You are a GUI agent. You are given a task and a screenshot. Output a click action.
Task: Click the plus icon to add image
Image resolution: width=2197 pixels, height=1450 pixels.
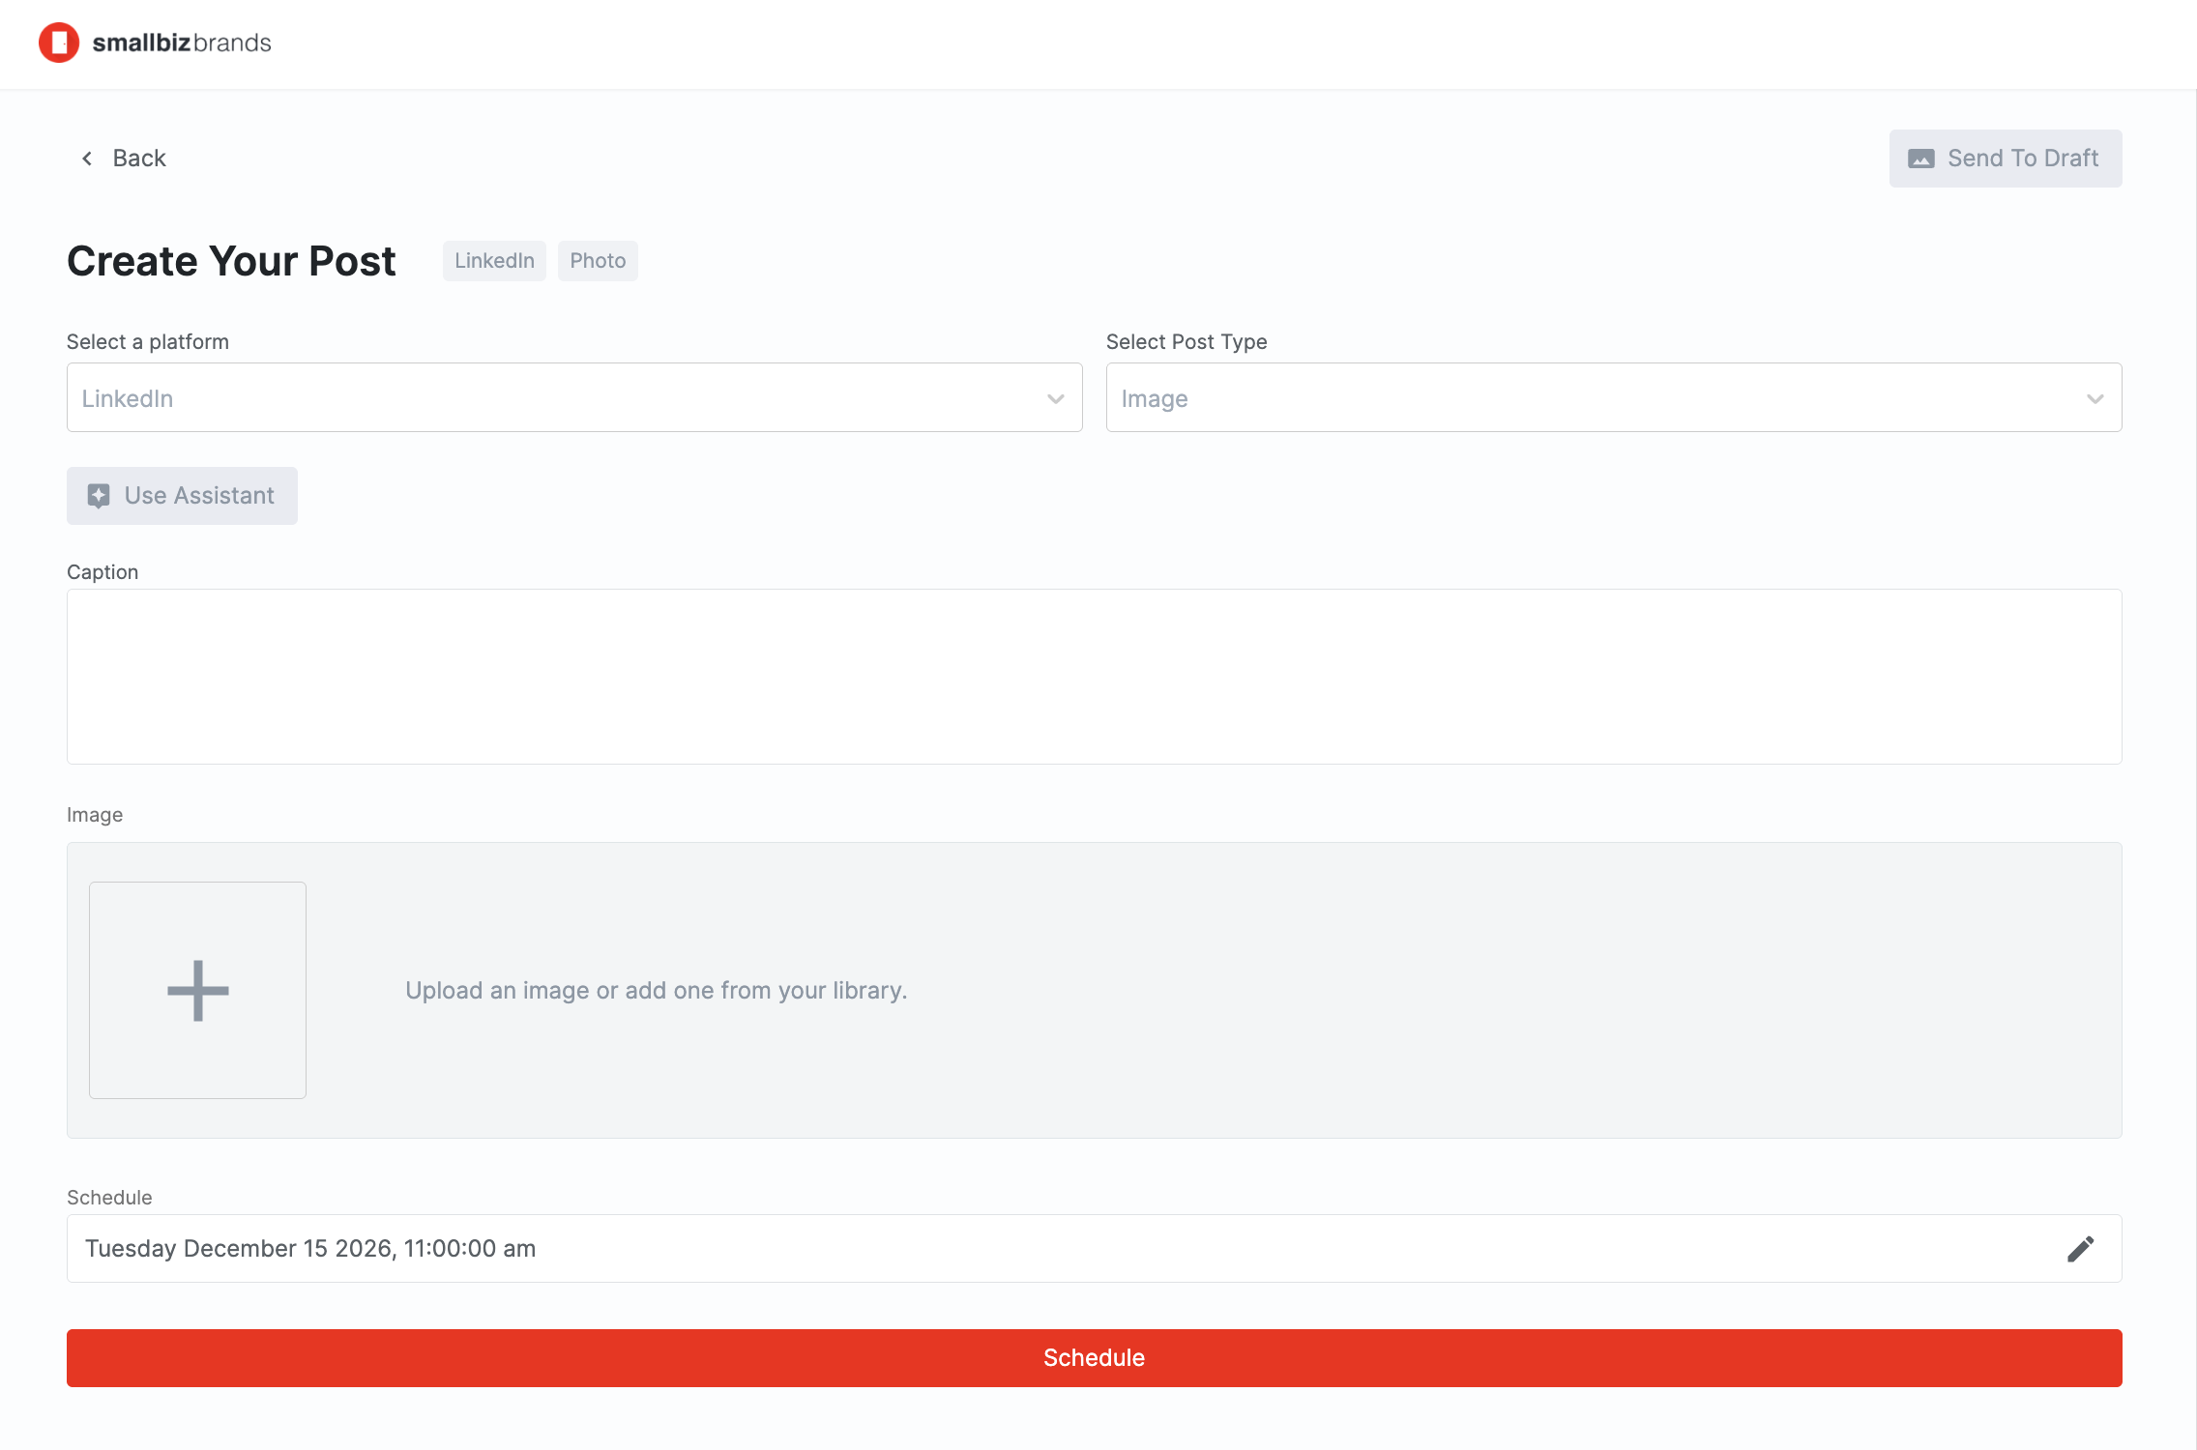click(198, 990)
